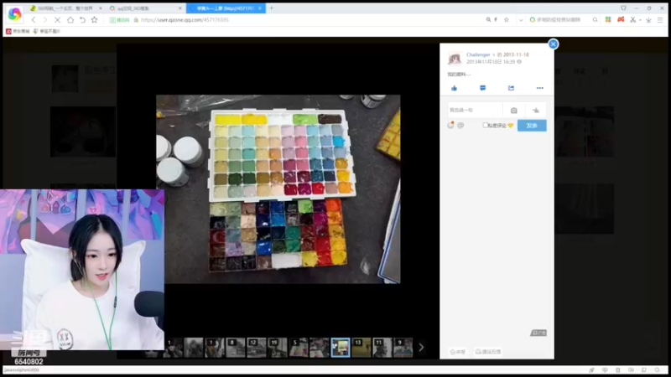Expand the screenshot tool dropdown arrow
Image resolution: width=671 pixels, height=377 pixels.
pos(640,20)
